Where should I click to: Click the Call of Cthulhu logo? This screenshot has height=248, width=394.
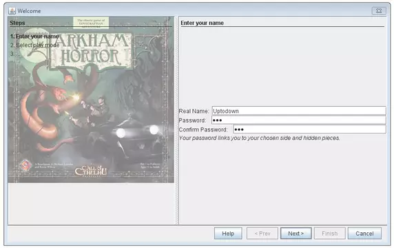pos(91,171)
